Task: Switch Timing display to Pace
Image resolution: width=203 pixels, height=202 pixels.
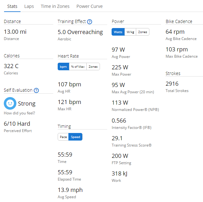Action: (x=63, y=137)
